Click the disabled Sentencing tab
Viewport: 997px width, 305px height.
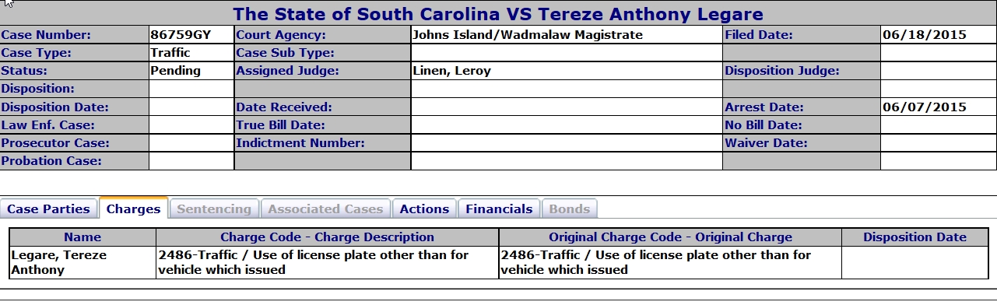(x=214, y=209)
